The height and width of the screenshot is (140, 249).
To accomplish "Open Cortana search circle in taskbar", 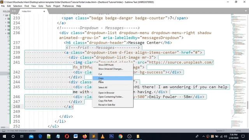I will [13, 136].
